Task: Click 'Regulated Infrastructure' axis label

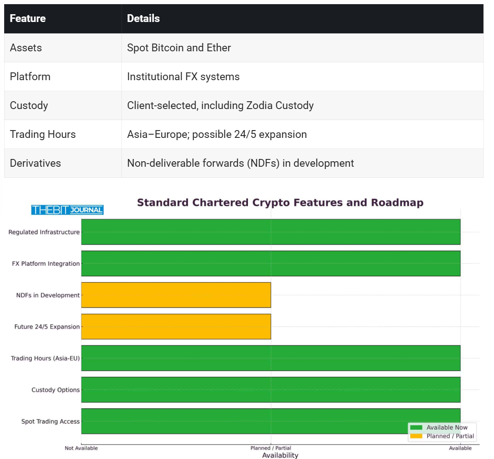Action: pos(44,232)
